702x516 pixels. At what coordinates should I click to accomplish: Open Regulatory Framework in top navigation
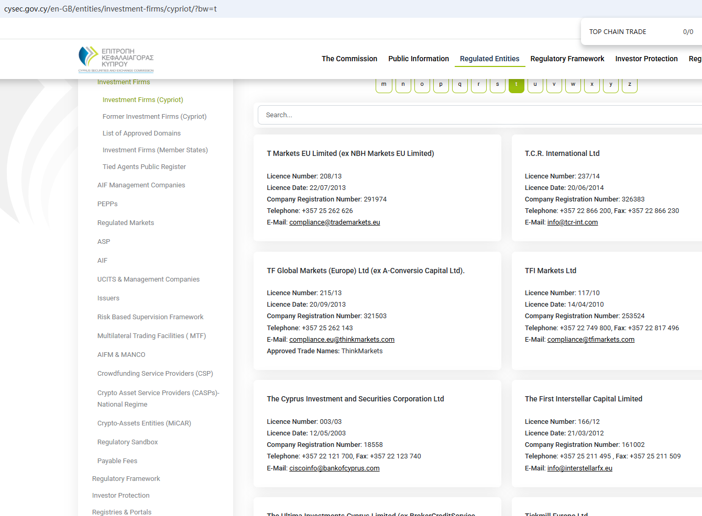pos(567,59)
